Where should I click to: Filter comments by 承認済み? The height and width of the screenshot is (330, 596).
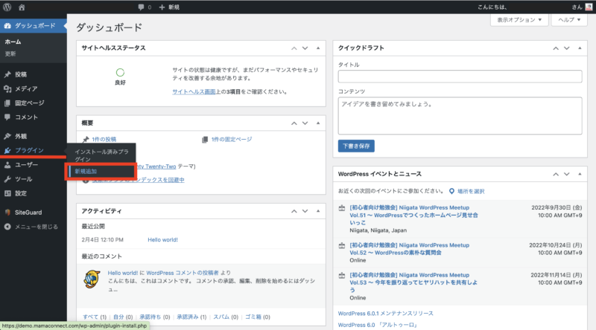coord(188,317)
